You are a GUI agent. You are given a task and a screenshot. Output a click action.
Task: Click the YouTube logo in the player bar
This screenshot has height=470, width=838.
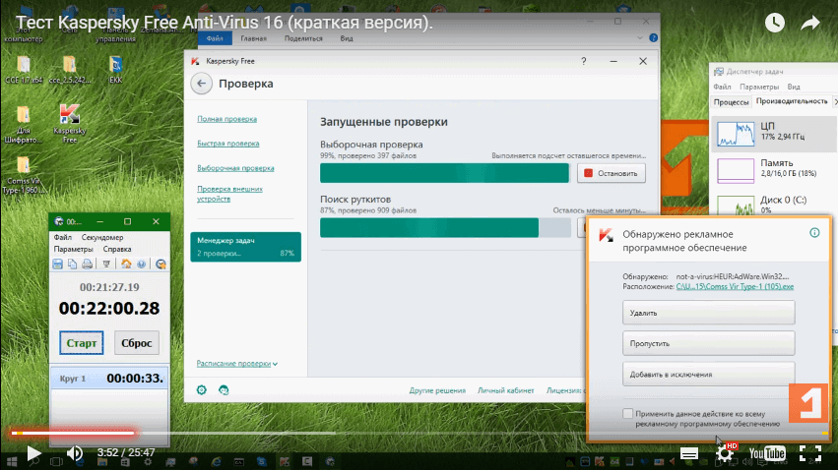coord(767,453)
